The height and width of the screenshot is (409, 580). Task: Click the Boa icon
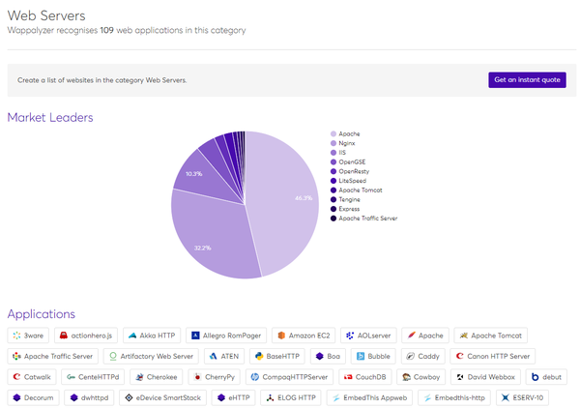coord(320,356)
